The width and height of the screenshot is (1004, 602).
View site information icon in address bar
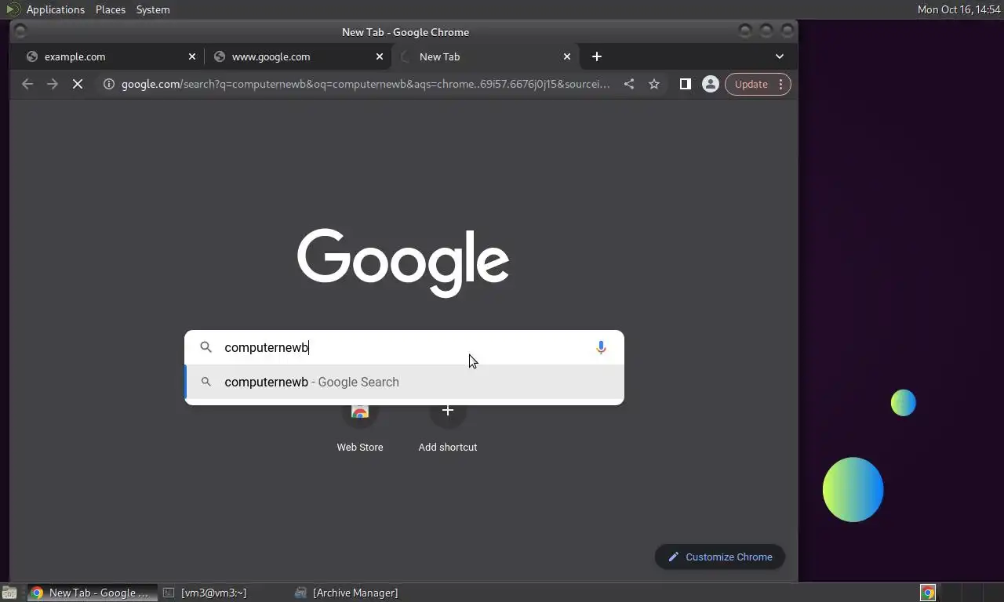[x=109, y=84]
